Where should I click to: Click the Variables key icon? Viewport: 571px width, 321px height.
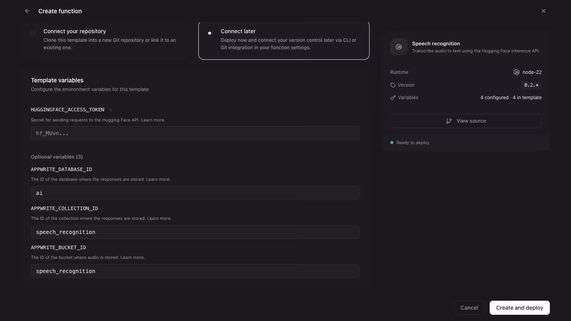click(393, 98)
